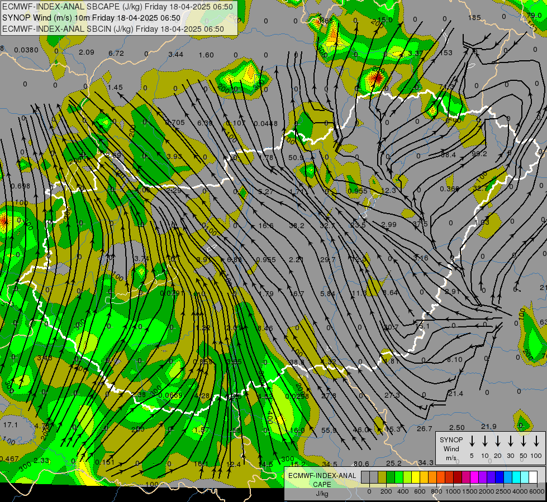547x502 pixels.
Task: Click map value 21.9
Action: point(489,426)
